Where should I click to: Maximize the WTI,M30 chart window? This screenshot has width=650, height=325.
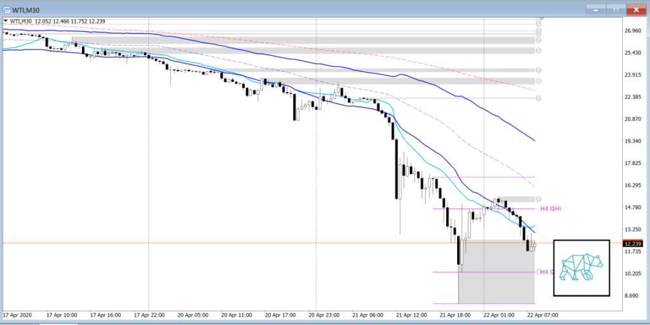[x=614, y=9]
